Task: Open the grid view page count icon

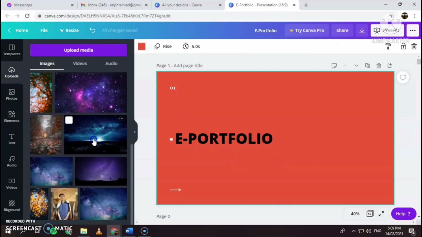Action: [x=370, y=214]
